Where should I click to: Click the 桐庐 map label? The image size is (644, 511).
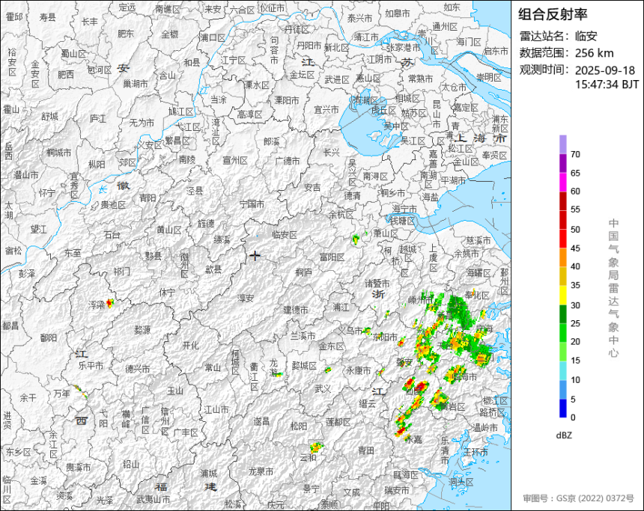click(x=303, y=272)
